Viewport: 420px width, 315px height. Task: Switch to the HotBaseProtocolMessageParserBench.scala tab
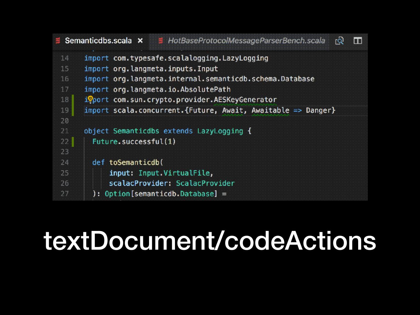coord(246,41)
